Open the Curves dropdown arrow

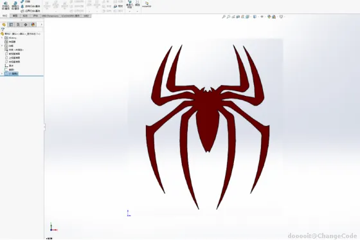138,11
